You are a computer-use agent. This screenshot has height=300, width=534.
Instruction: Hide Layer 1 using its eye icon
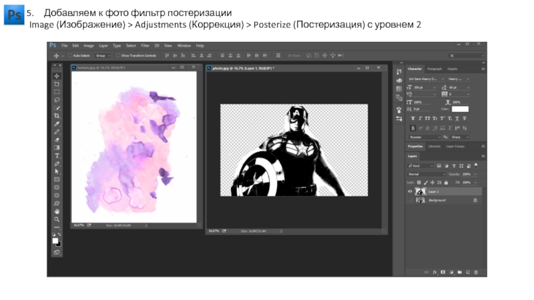tap(410, 191)
